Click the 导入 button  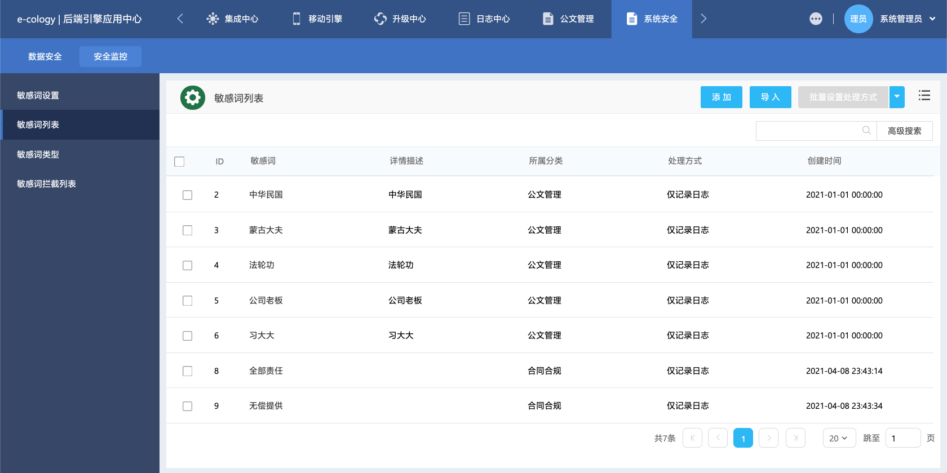(771, 97)
